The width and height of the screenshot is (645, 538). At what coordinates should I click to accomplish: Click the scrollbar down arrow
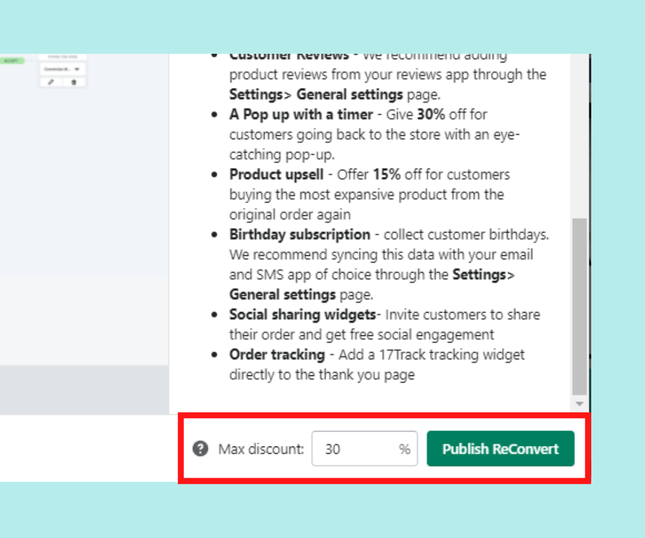579,405
